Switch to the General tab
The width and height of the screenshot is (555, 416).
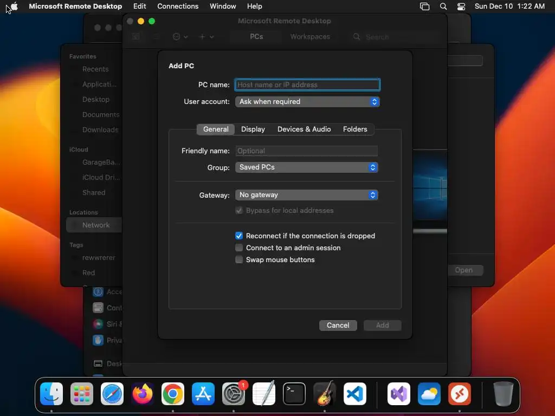(216, 129)
